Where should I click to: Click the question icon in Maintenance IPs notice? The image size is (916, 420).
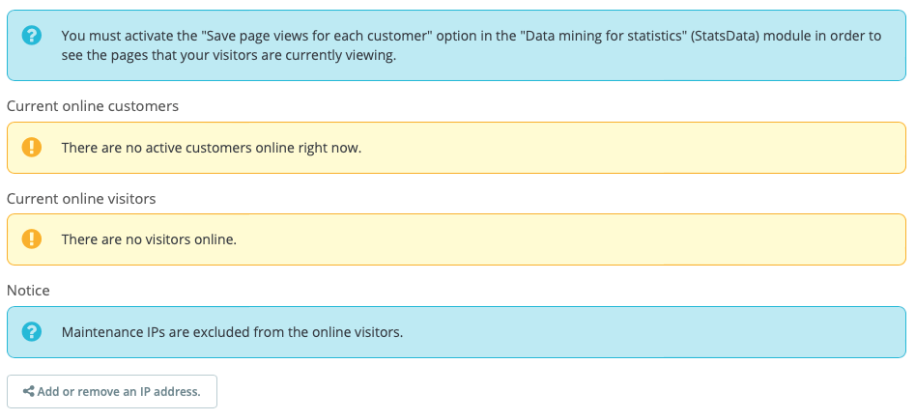(x=32, y=331)
